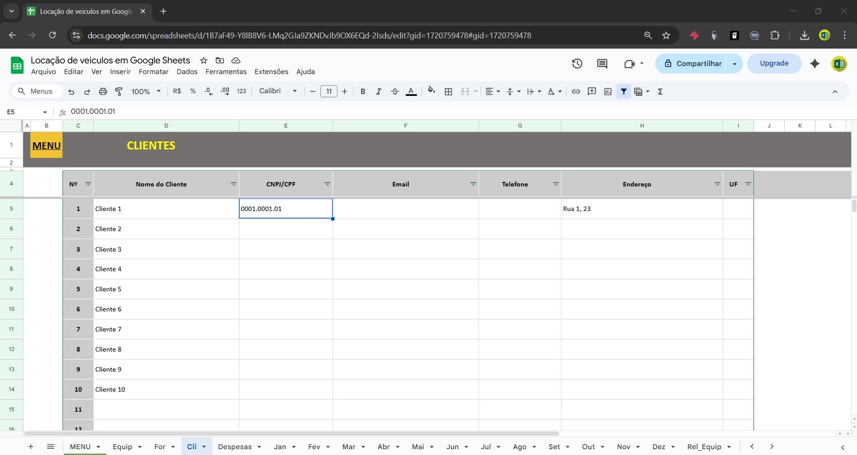This screenshot has height=455, width=857.
Task: Open the Formatar menu
Action: click(153, 72)
